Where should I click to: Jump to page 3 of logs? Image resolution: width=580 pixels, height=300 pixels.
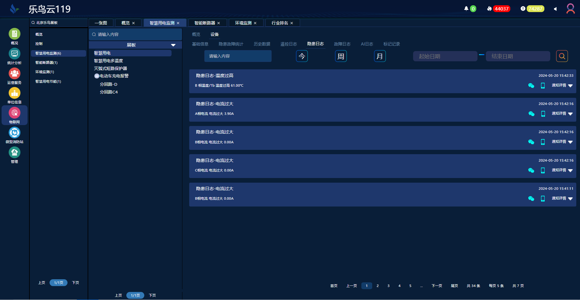point(388,286)
